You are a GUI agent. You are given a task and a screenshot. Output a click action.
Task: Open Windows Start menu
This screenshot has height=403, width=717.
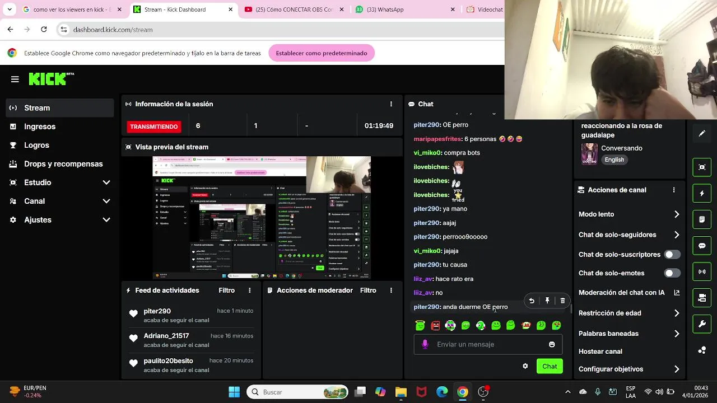[234, 392]
